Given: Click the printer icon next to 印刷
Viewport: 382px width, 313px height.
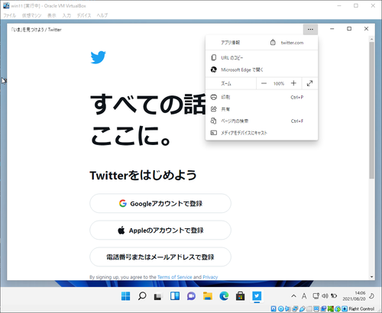Looking at the screenshot, I should point(214,97).
